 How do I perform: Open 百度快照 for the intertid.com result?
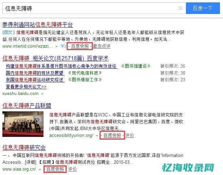[x=80, y=46]
